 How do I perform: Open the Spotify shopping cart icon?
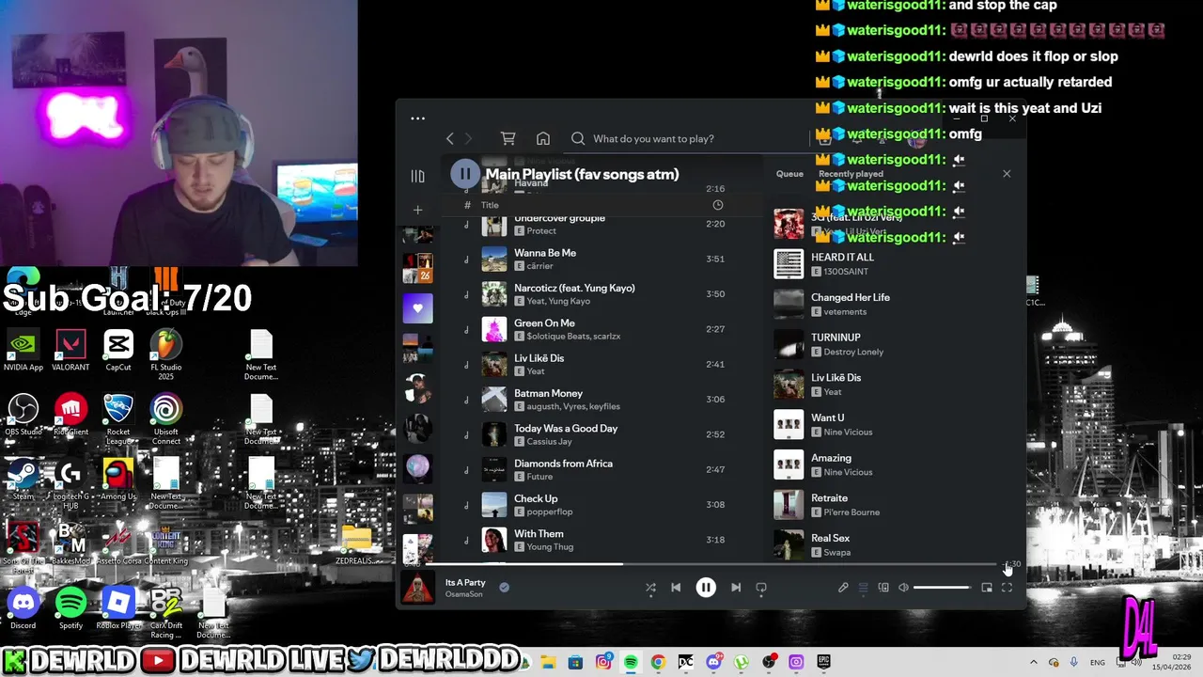point(508,138)
